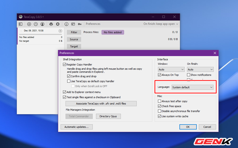Enable Disable asynchronous file transfer
Screen dimensions: 238x148
click(160, 111)
